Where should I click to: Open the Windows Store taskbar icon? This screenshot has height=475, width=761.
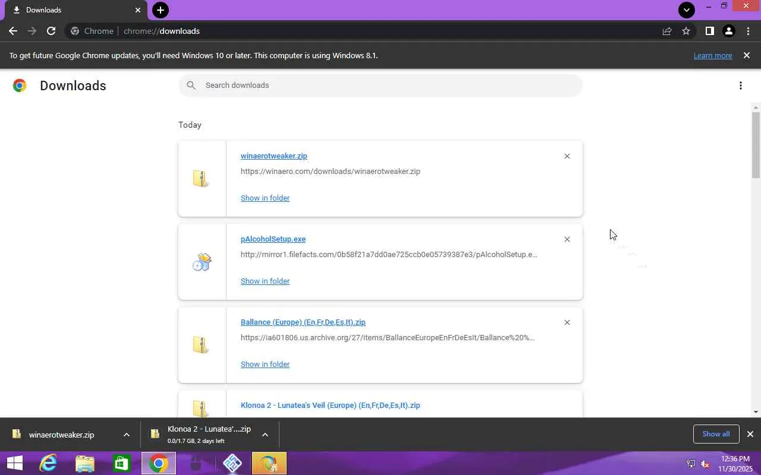[122, 463]
